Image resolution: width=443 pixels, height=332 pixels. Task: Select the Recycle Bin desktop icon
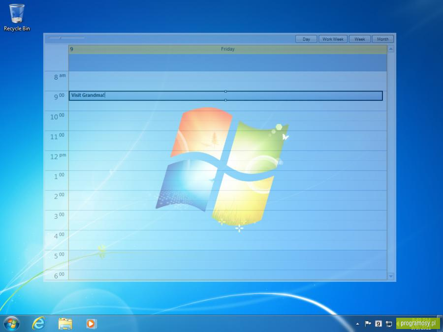coord(17,17)
